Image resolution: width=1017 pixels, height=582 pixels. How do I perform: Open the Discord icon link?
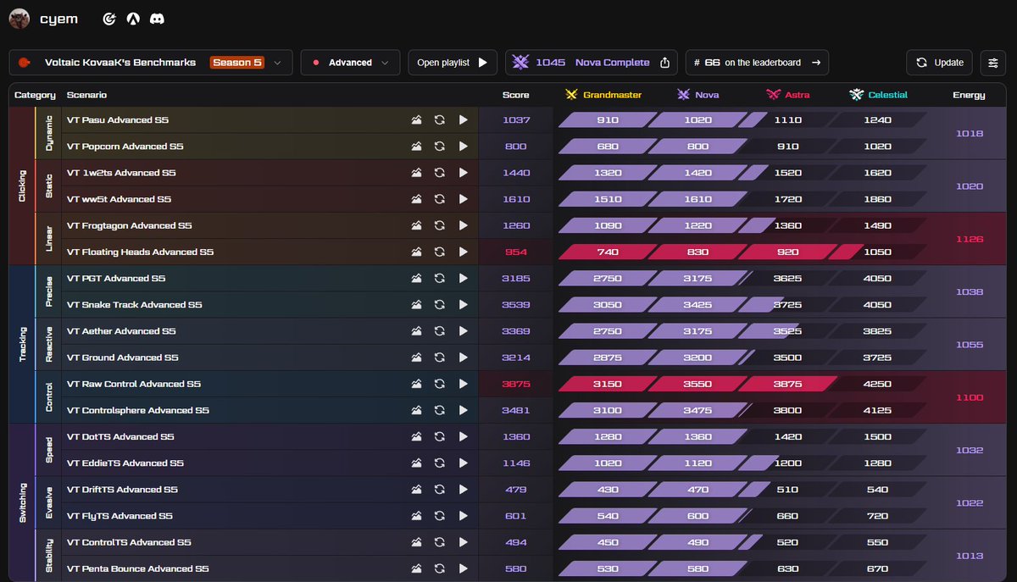(157, 18)
